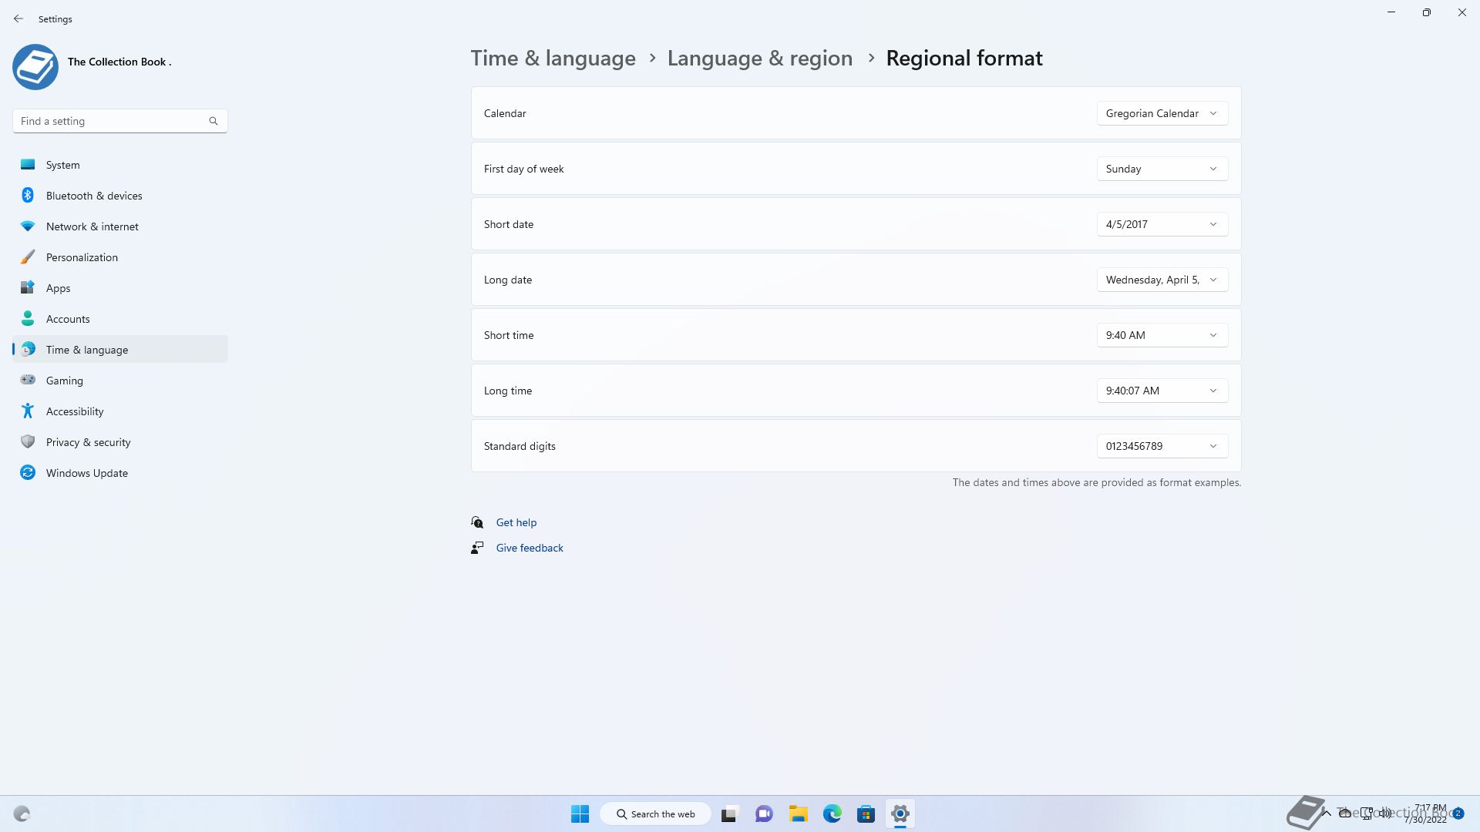Click the search magnifier in Find a setting
This screenshot has height=832, width=1480.
(x=214, y=121)
